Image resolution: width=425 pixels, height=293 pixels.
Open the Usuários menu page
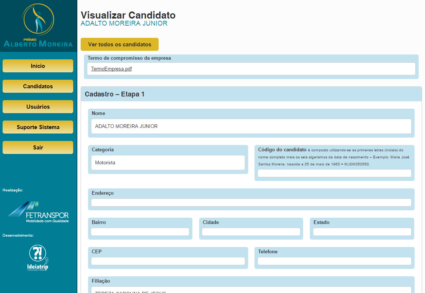pos(38,107)
